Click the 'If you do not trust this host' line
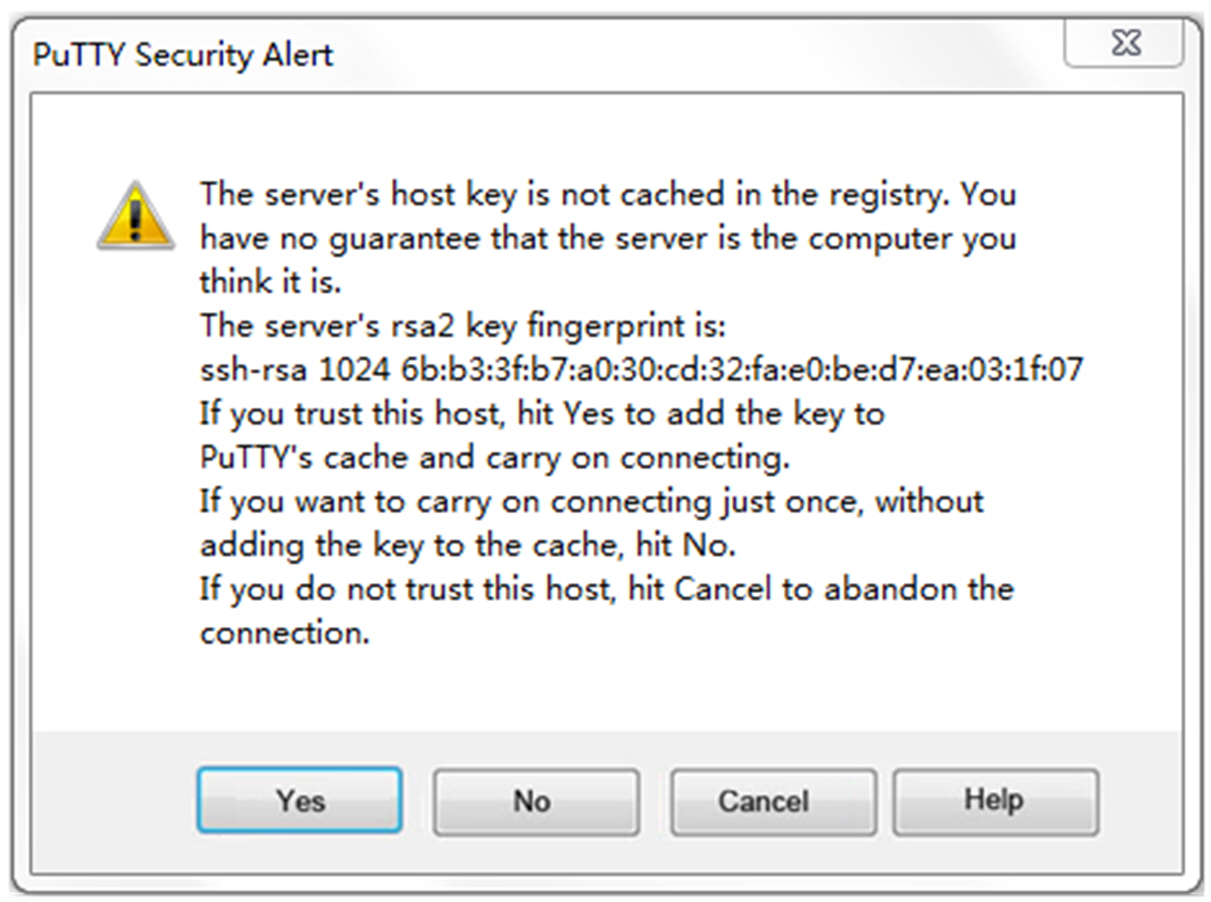The height and width of the screenshot is (902, 1211). pos(606,589)
